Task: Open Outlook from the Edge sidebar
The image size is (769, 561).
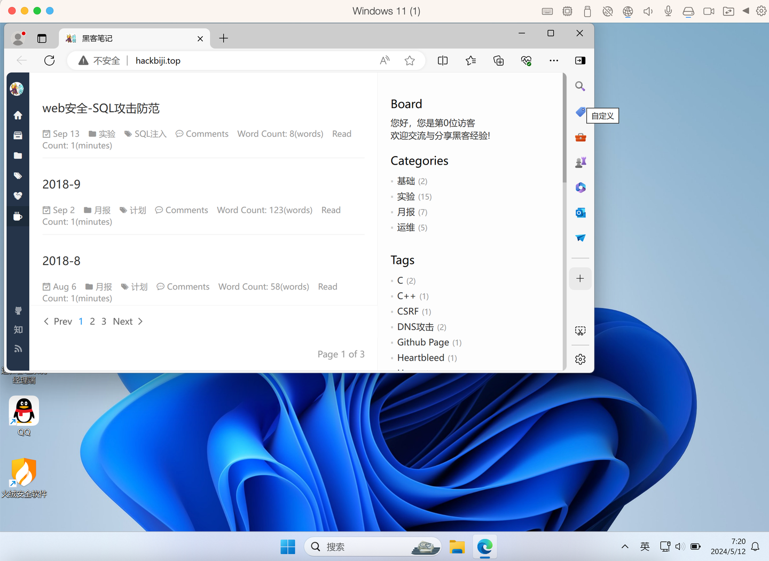Action: click(580, 212)
